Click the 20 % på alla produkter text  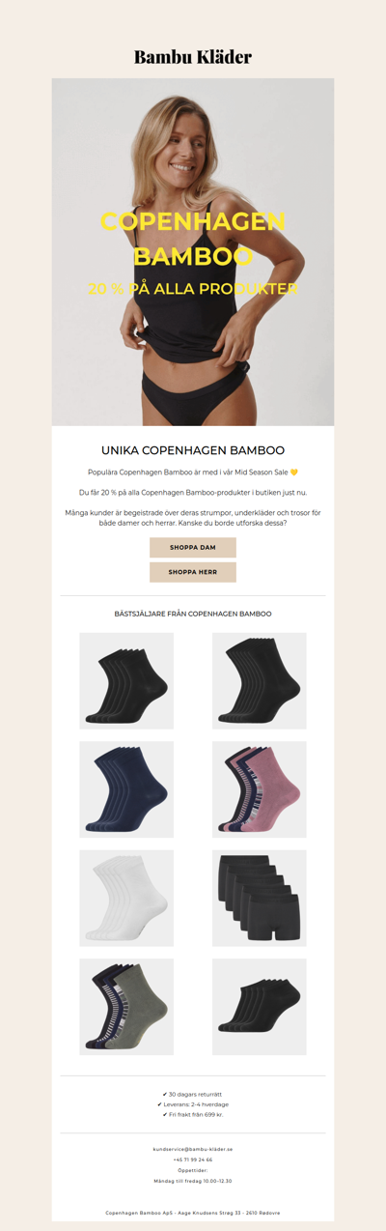[193, 289]
